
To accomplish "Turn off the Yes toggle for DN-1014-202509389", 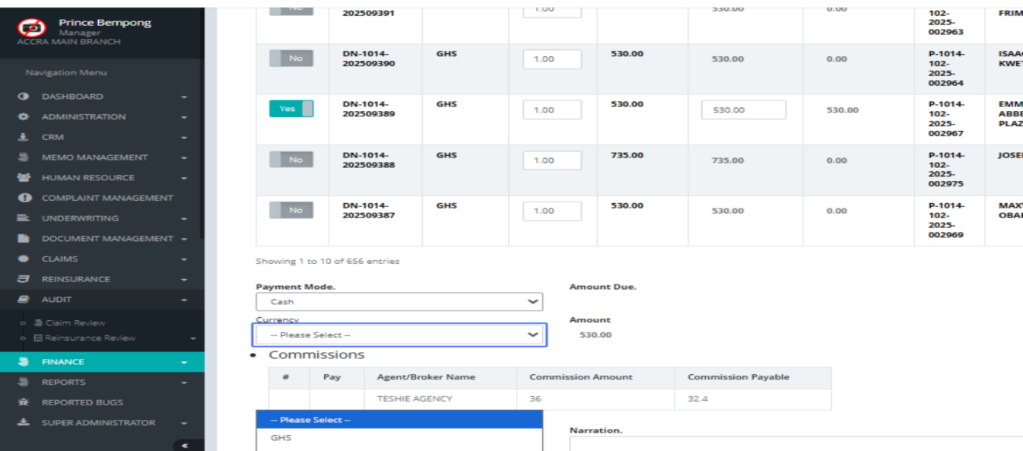I will pos(291,109).
